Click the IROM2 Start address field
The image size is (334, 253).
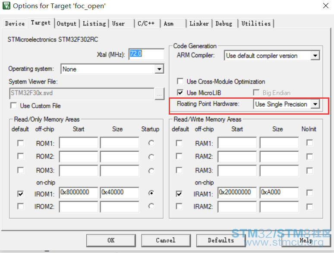[79, 207]
